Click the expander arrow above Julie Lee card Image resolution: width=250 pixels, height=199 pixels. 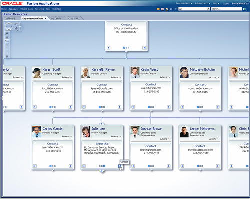tap(102, 124)
